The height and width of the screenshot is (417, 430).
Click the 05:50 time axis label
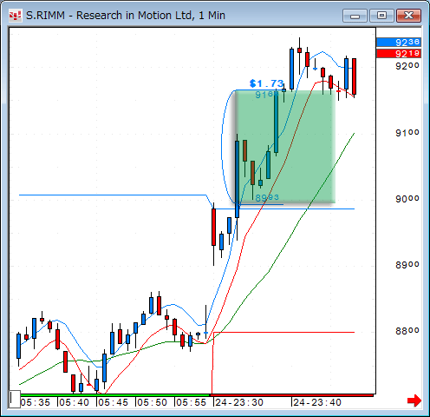(x=153, y=402)
